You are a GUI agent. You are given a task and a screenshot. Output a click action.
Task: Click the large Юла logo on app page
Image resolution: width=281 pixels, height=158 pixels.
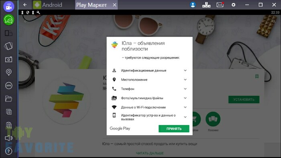pyautogui.click(x=66, y=101)
